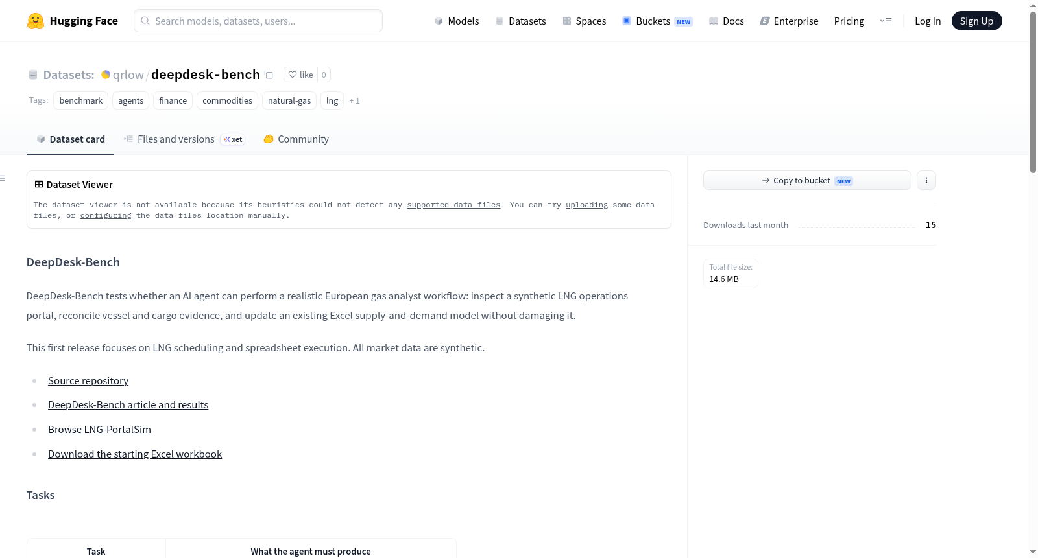The width and height of the screenshot is (1038, 558).
Task: Click the Dataset Viewer table icon
Action: [x=39, y=185]
